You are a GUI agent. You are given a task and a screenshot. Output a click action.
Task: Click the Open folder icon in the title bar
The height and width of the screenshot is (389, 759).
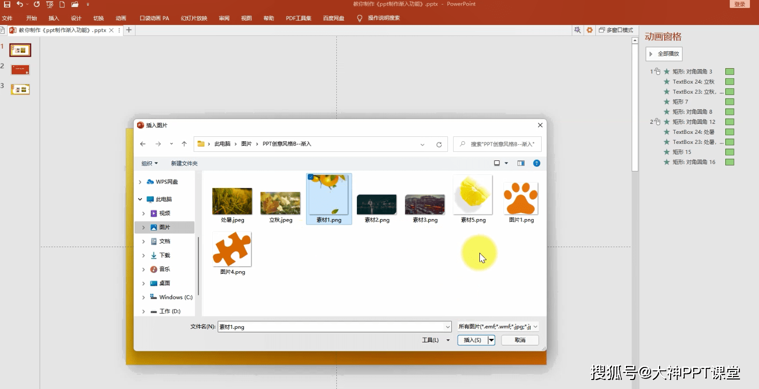[75, 5]
